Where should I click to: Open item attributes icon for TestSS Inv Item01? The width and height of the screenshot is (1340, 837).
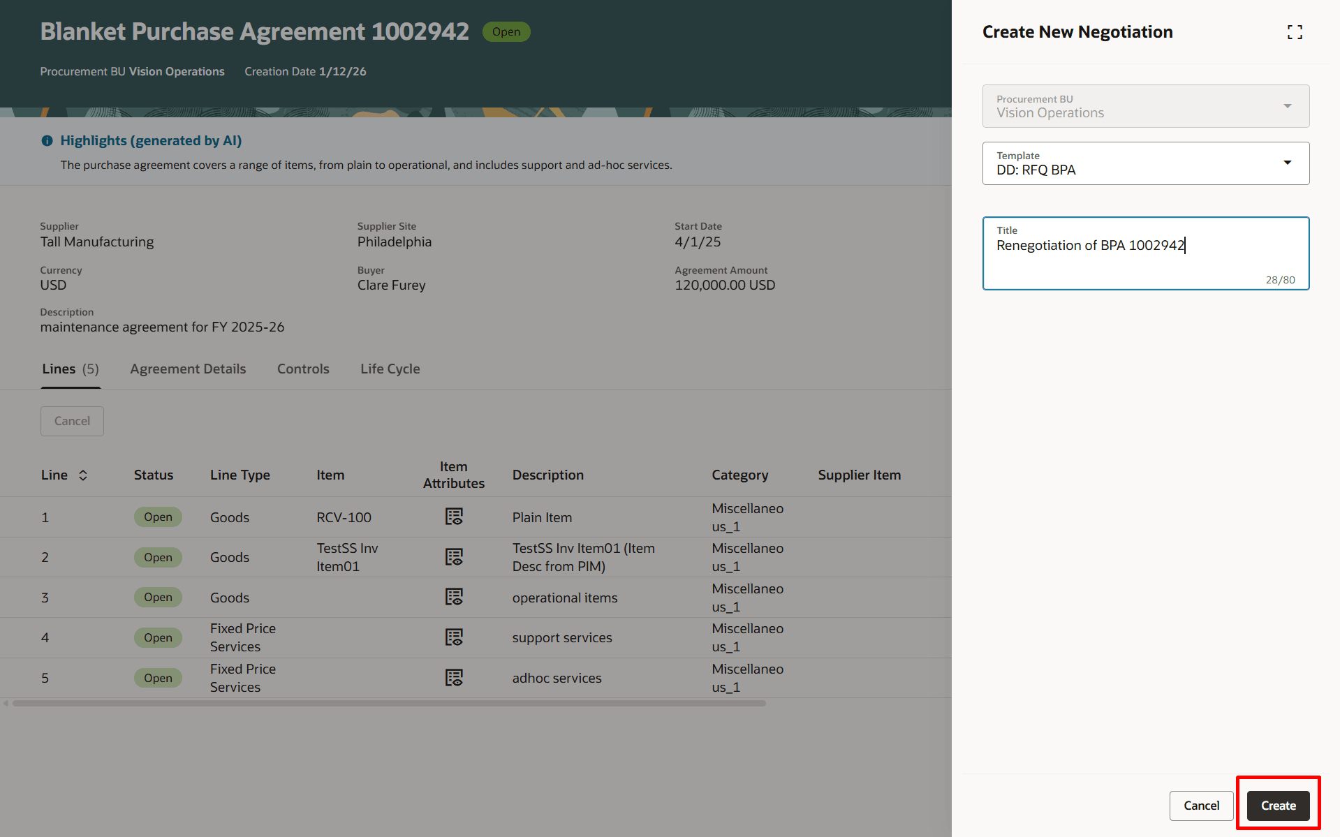tap(454, 557)
